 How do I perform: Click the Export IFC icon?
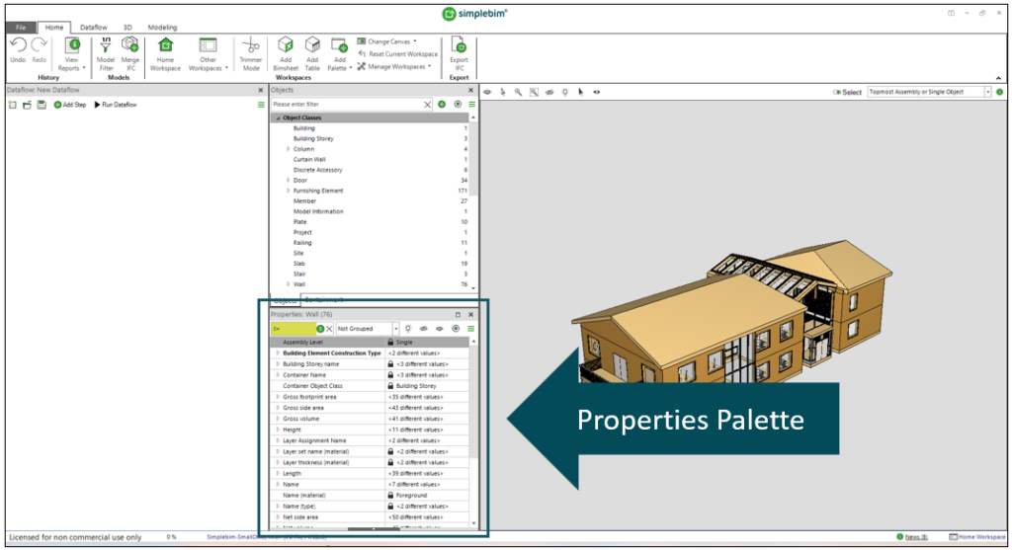tap(459, 44)
